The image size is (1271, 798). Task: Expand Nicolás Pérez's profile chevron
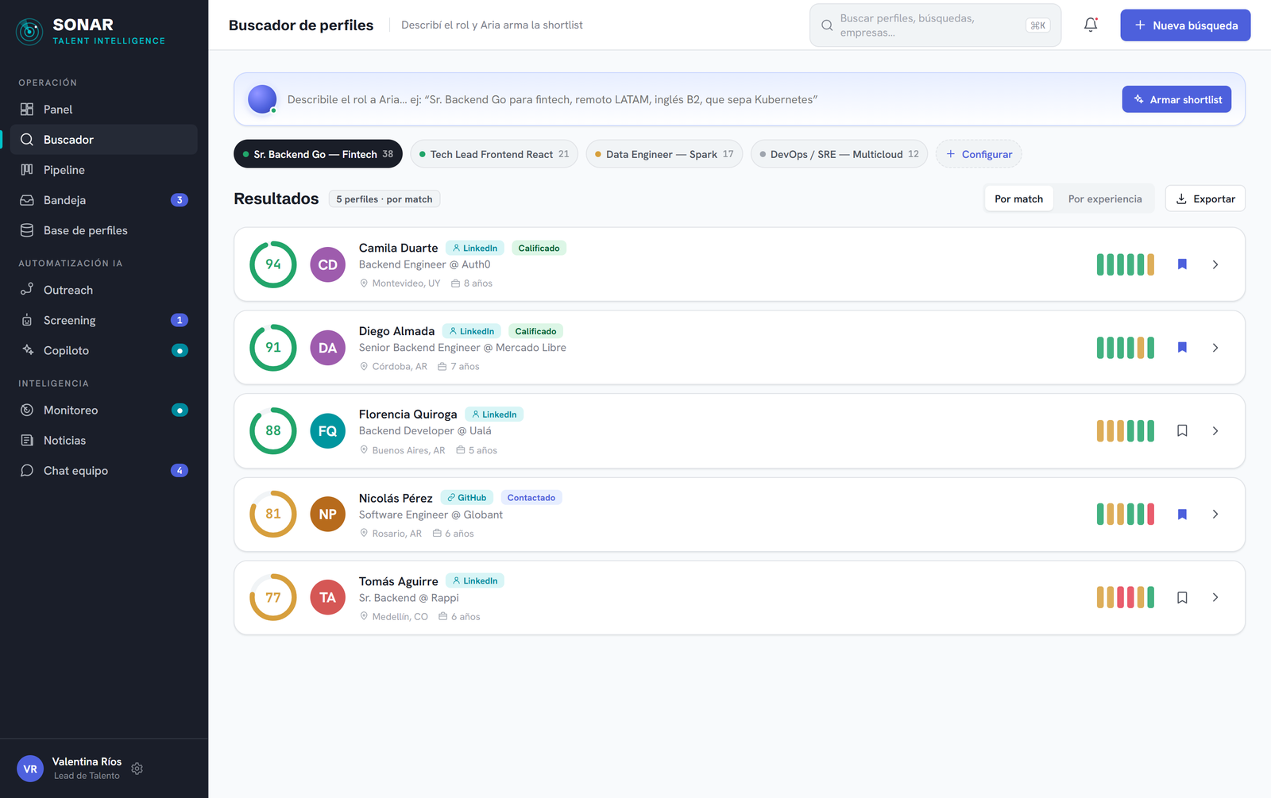pyautogui.click(x=1215, y=515)
